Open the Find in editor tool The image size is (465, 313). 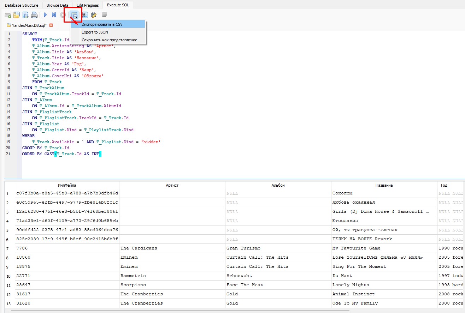click(85, 15)
